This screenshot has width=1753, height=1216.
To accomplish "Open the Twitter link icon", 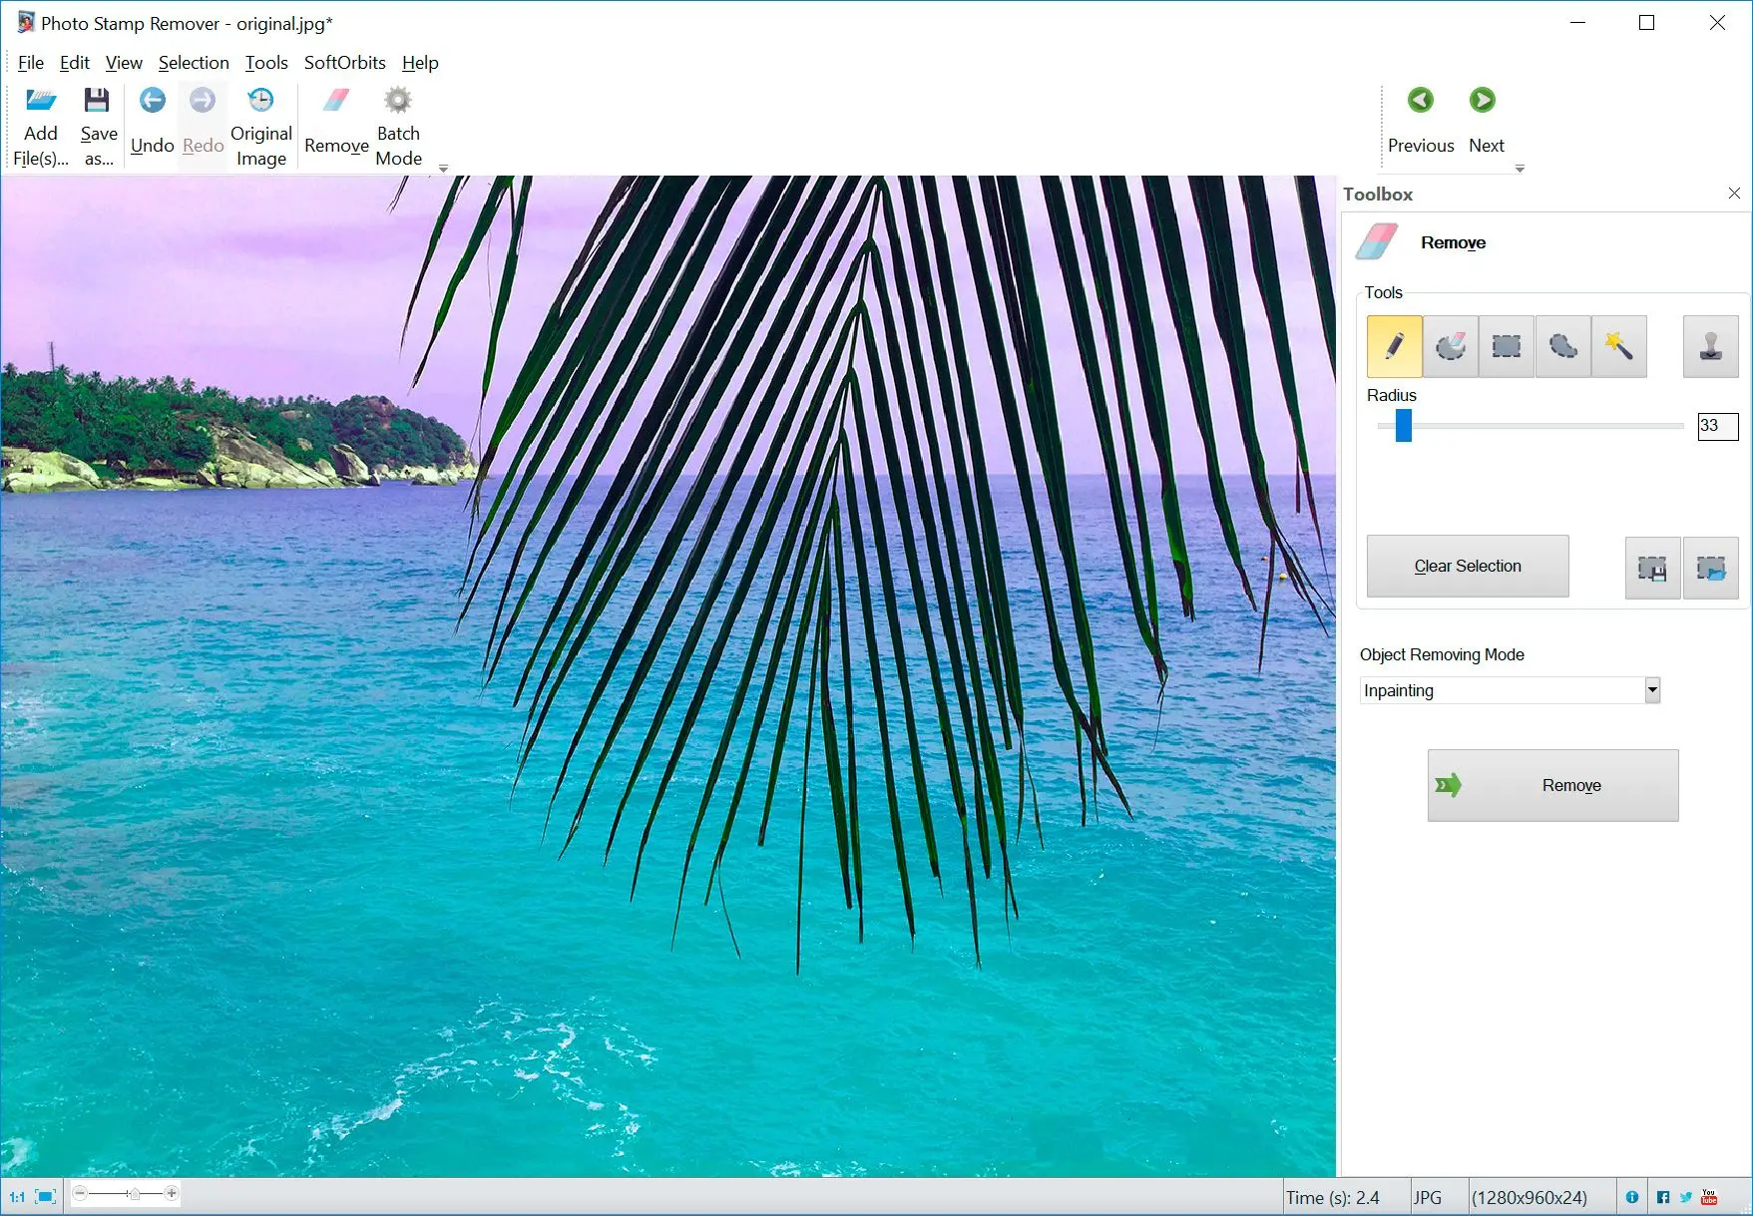I will click(1685, 1197).
